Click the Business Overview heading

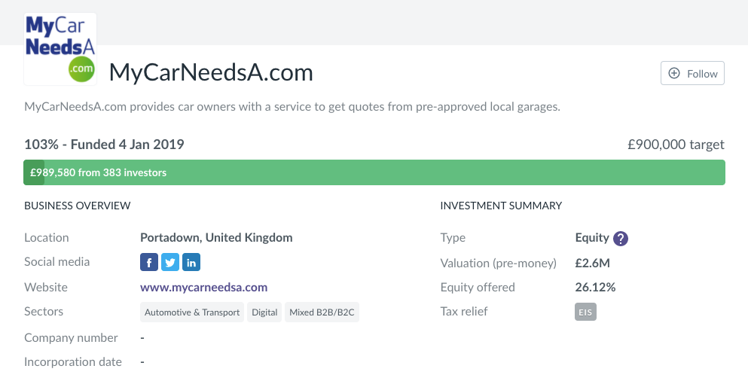(x=78, y=206)
